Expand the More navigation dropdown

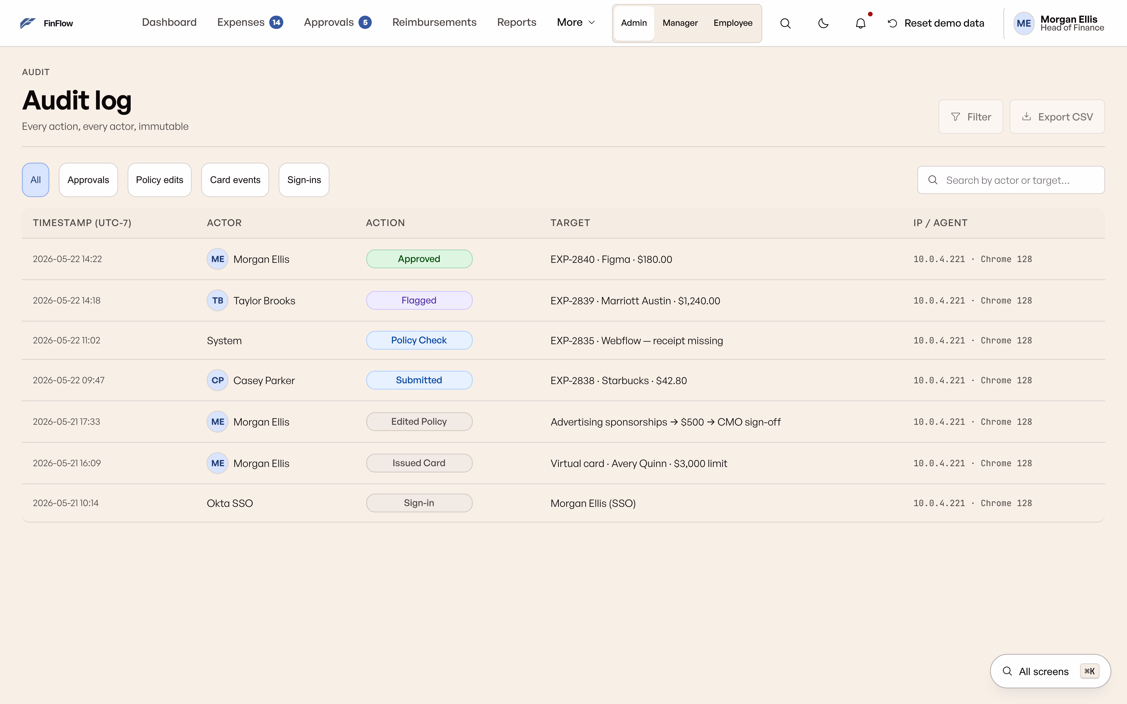(x=576, y=22)
